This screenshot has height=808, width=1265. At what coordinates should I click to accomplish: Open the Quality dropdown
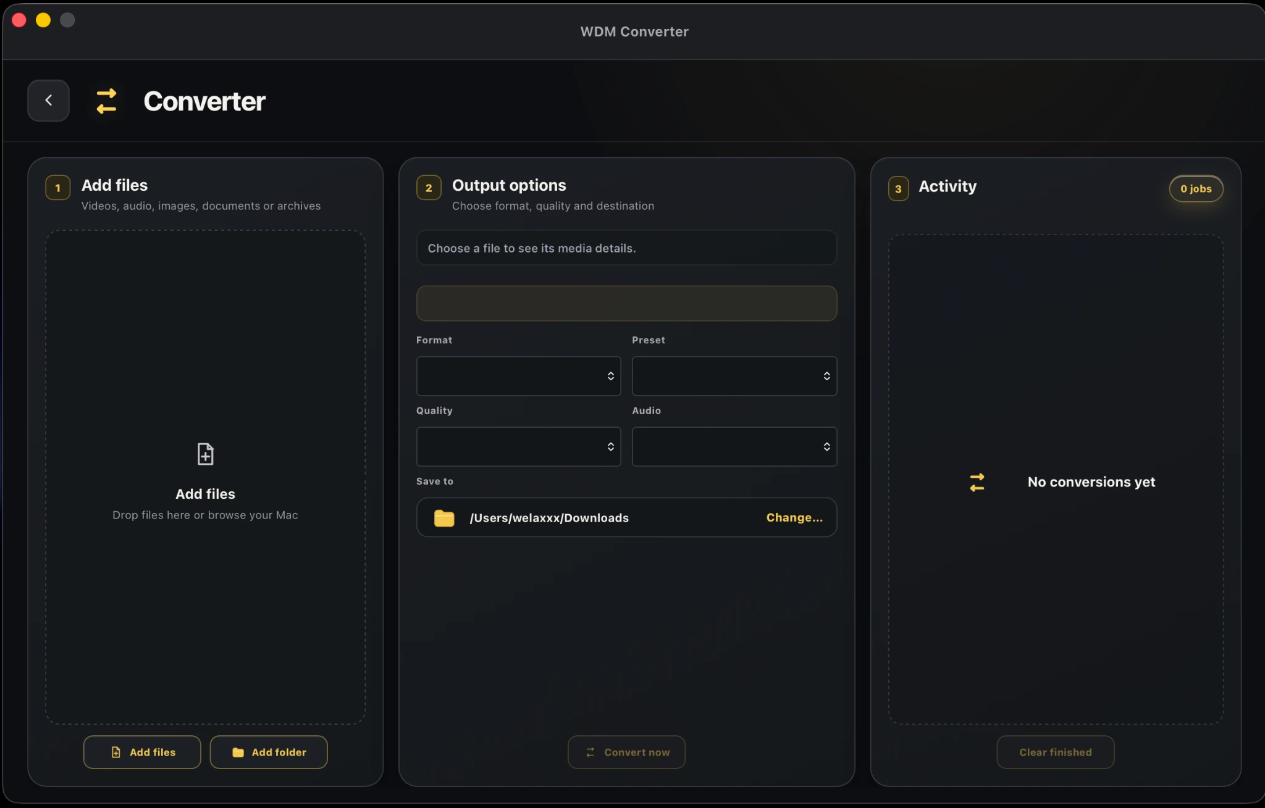point(518,446)
